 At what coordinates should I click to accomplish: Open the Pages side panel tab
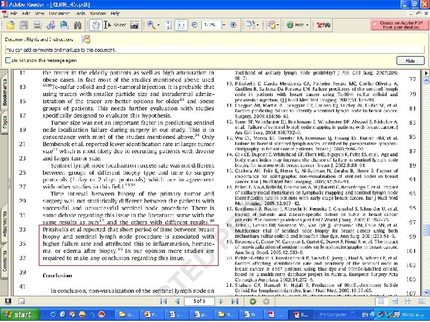pyautogui.click(x=5, y=123)
